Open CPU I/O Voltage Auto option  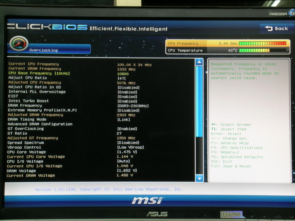tap(123, 161)
